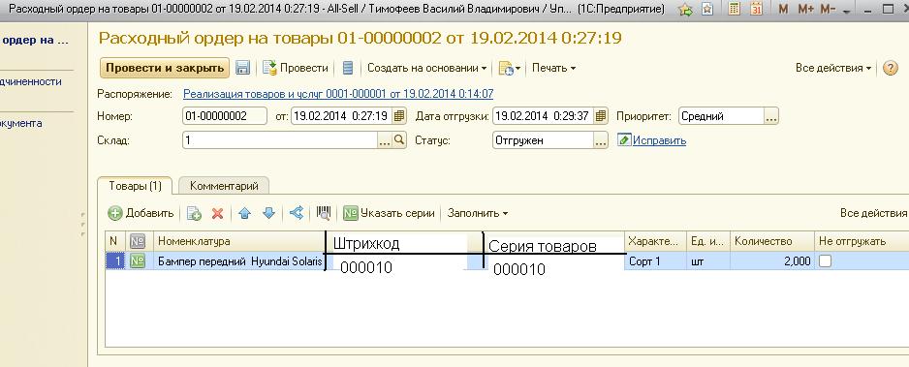
Task: Open the Печать dropdown menu
Action: [x=553, y=68]
